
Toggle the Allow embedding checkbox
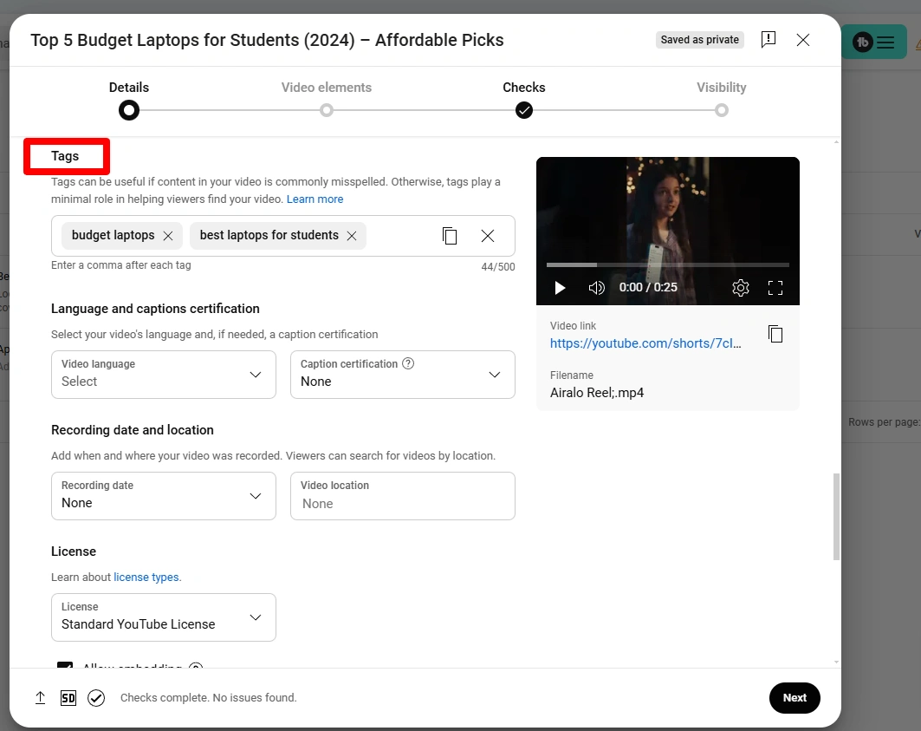click(x=65, y=665)
